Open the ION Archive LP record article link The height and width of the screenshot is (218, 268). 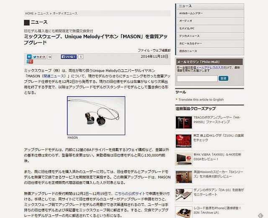217,210
